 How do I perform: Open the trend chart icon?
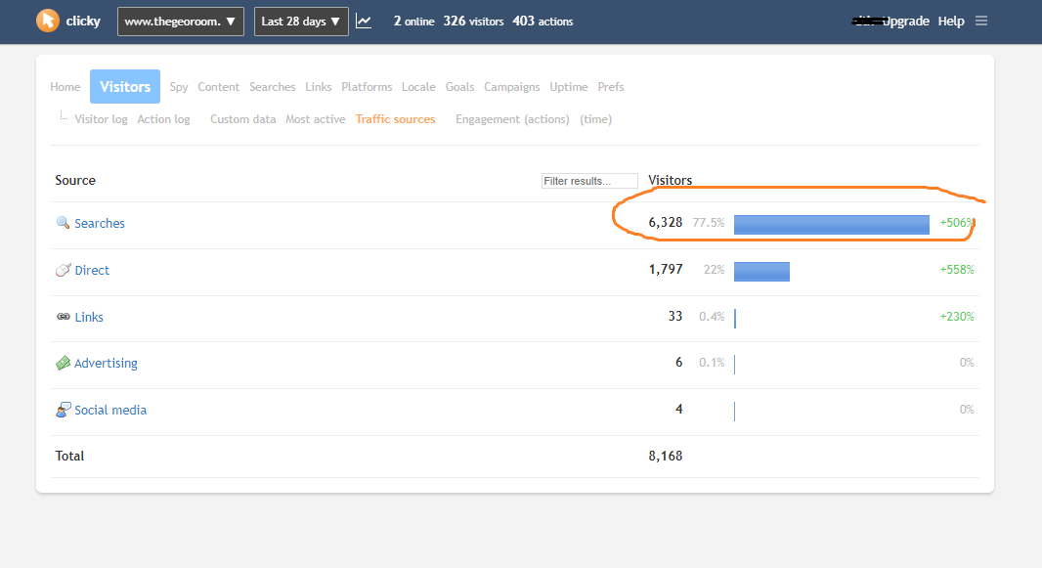point(364,21)
